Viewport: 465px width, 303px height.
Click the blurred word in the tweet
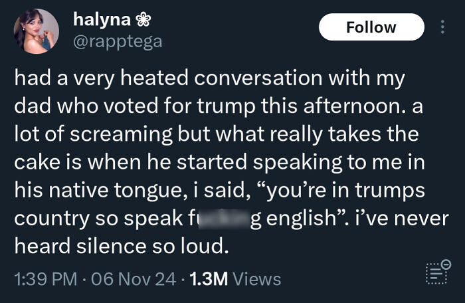point(223,219)
